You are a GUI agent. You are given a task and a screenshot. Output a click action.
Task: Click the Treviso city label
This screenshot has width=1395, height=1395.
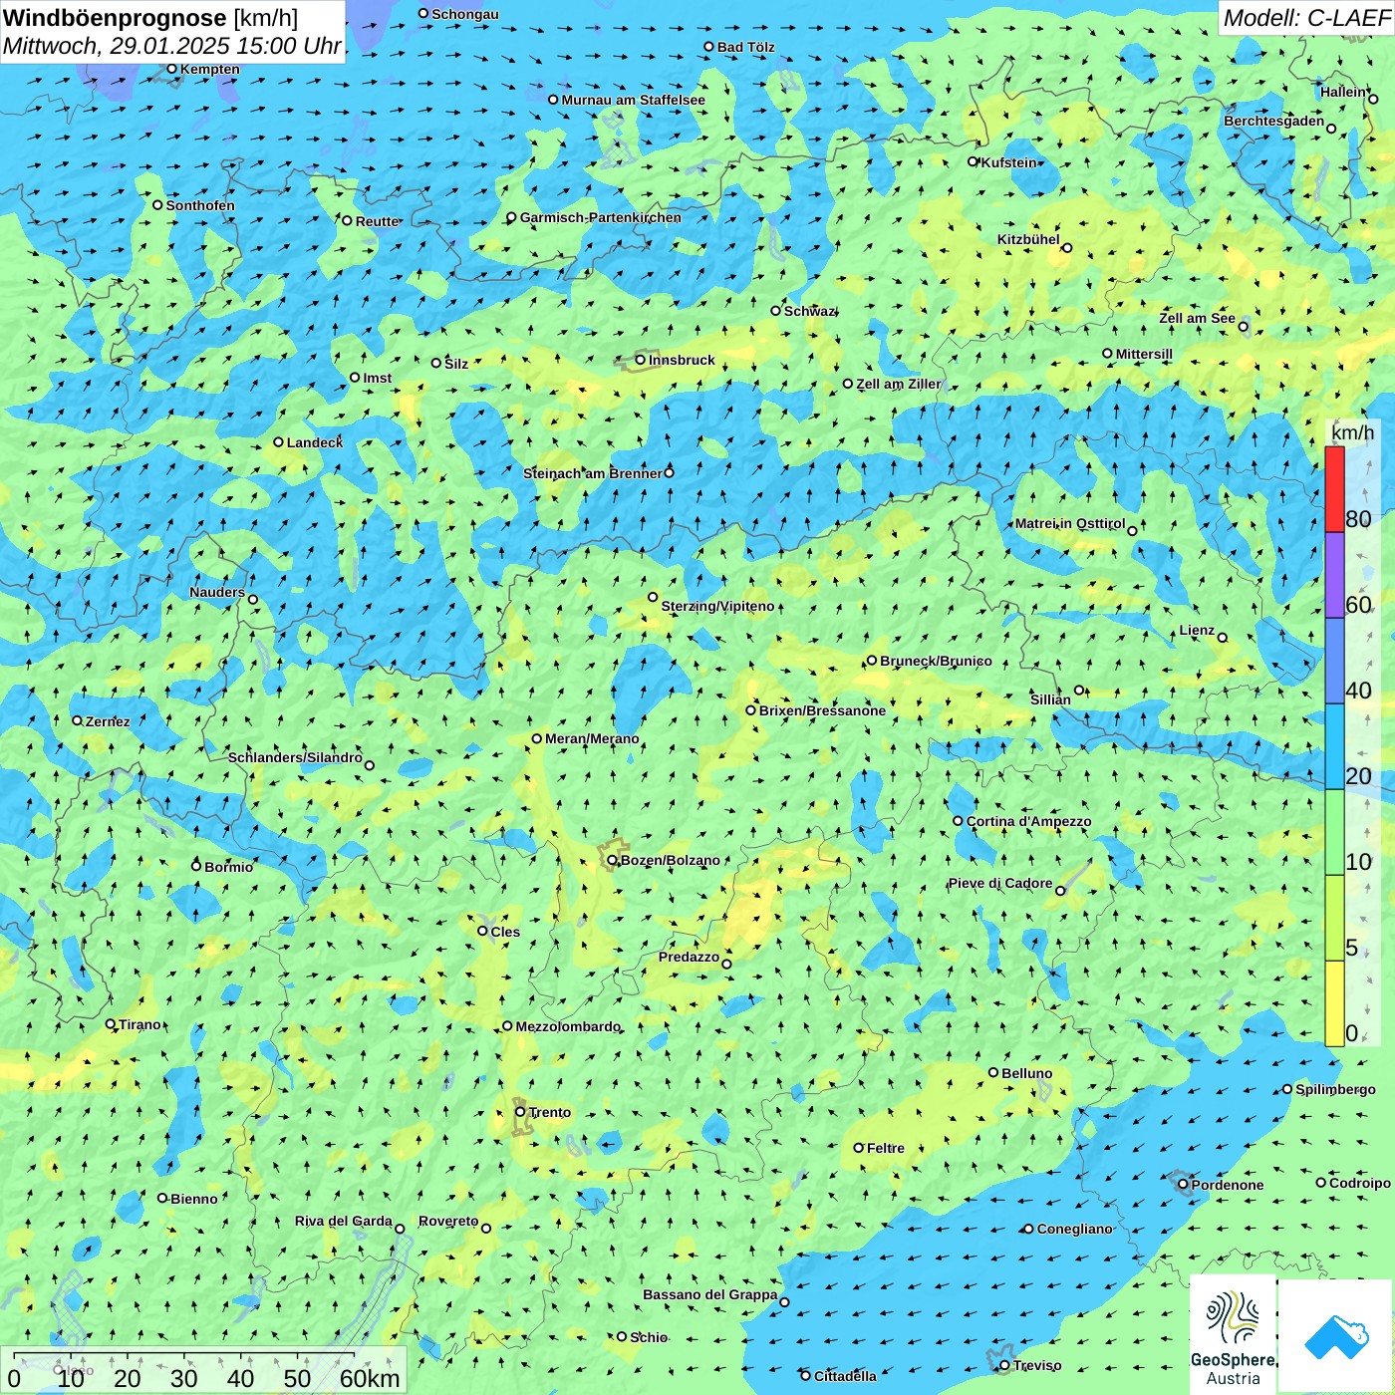click(x=1037, y=1365)
